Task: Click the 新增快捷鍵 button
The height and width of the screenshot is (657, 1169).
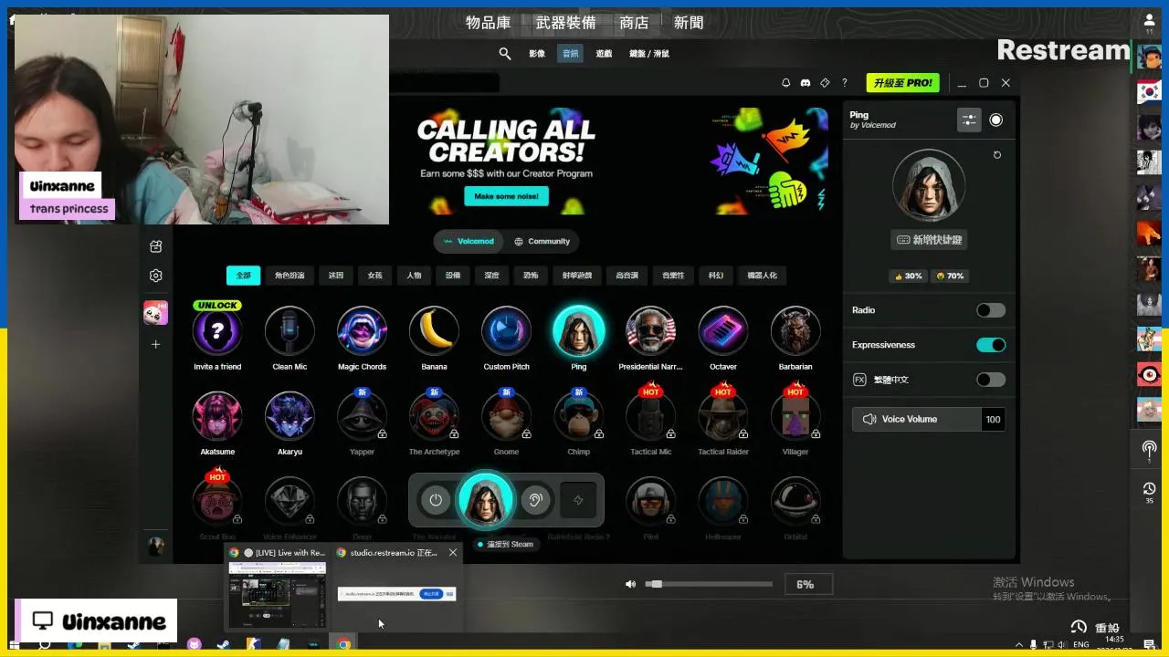Action: (x=929, y=240)
